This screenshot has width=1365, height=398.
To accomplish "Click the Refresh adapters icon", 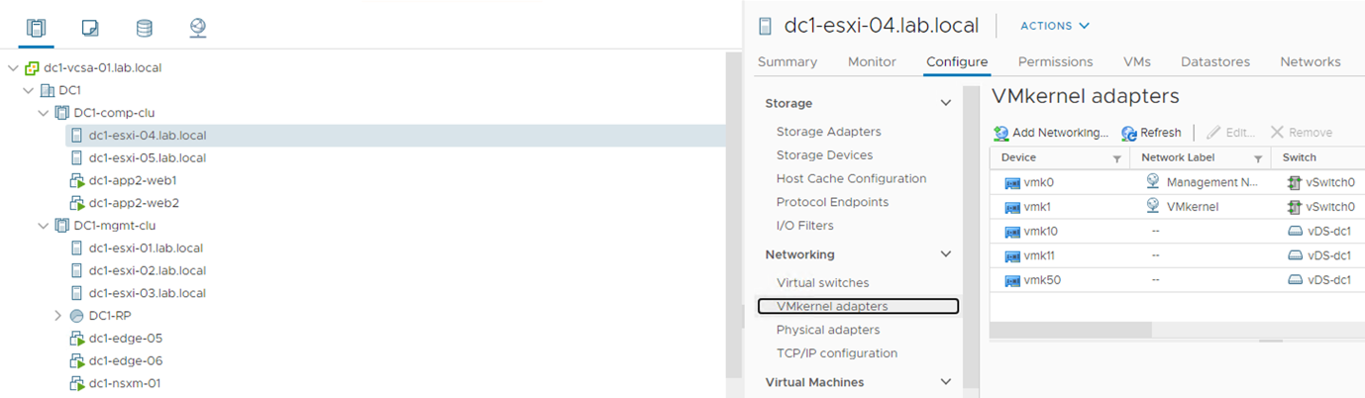I will 1129,133.
